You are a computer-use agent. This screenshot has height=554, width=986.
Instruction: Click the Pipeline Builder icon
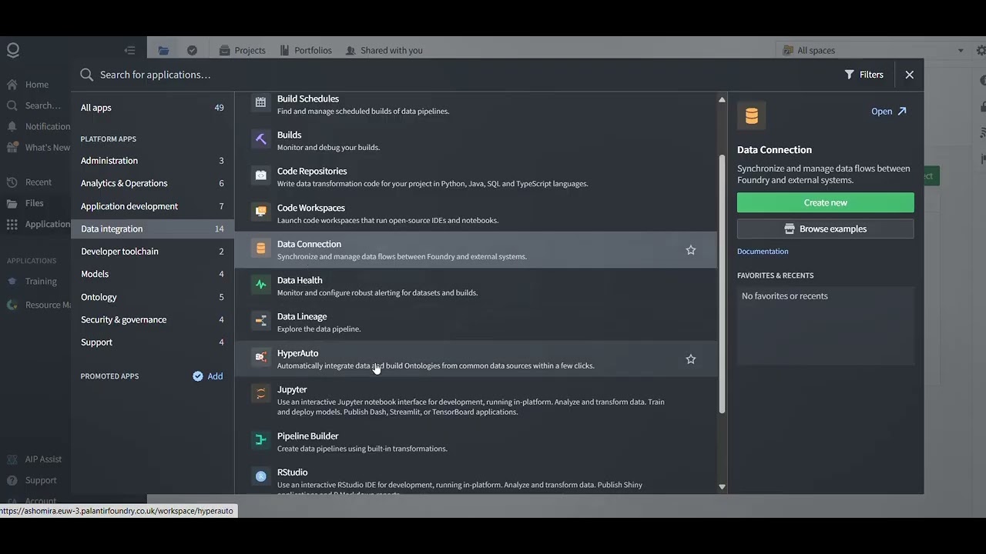[x=261, y=440]
